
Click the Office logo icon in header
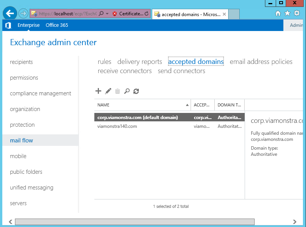pyautogui.click(x=8, y=25)
